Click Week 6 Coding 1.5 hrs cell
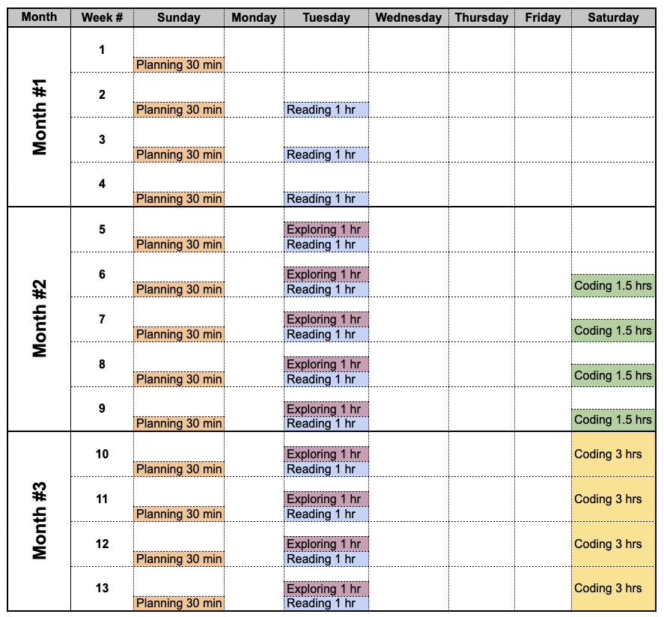The image size is (664, 617). click(613, 285)
